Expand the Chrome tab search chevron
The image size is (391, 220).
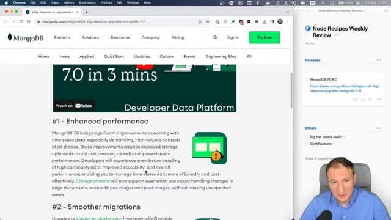point(288,12)
